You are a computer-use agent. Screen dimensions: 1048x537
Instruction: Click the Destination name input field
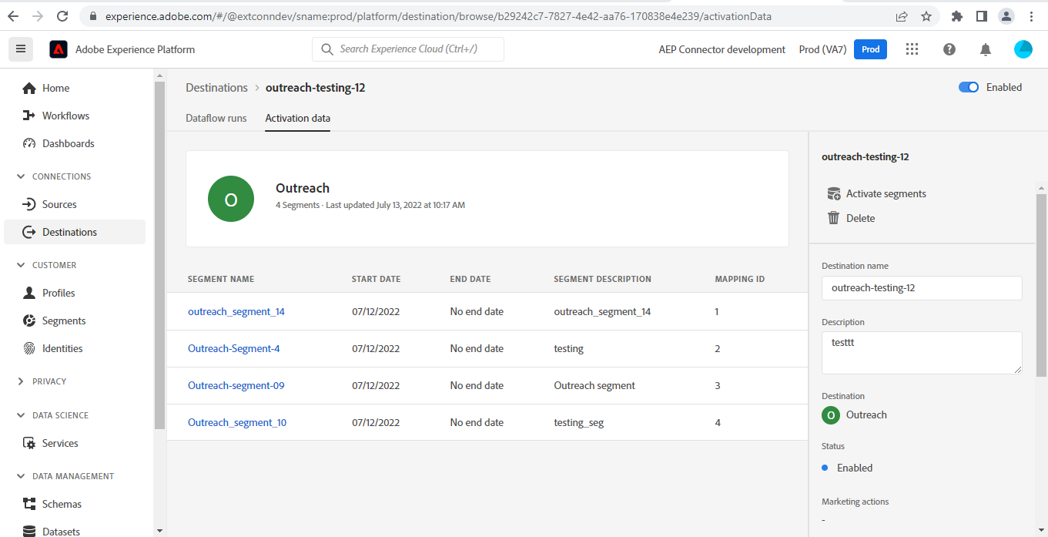coord(922,288)
